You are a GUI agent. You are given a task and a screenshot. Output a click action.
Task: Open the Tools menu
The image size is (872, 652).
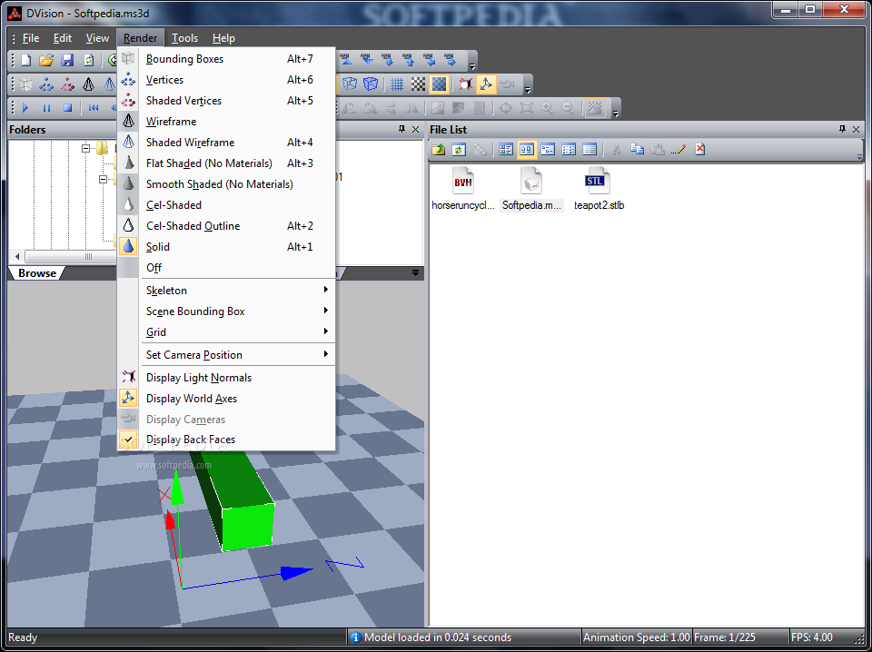pos(184,38)
